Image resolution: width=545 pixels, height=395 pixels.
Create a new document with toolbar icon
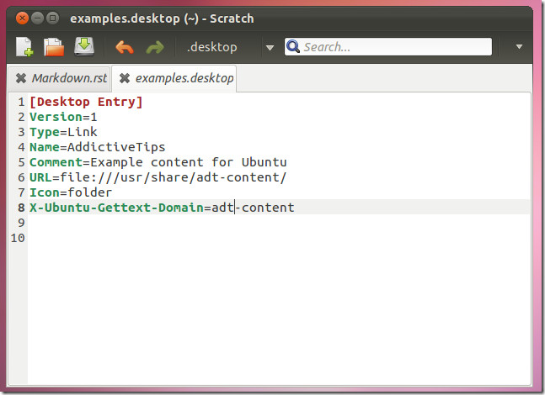coord(24,47)
